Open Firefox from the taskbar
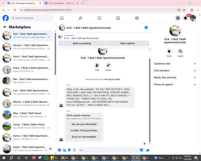201x161 pixels. 33,158
